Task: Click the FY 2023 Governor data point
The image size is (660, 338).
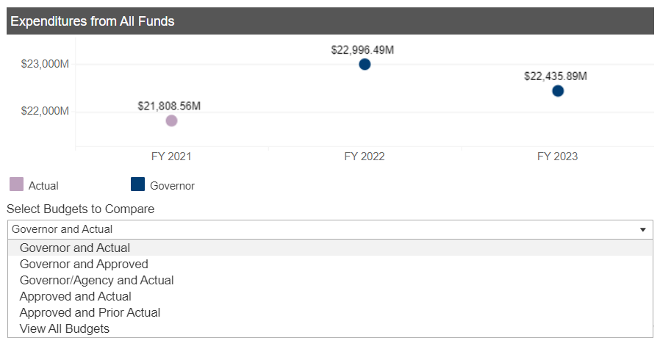Action: point(558,91)
